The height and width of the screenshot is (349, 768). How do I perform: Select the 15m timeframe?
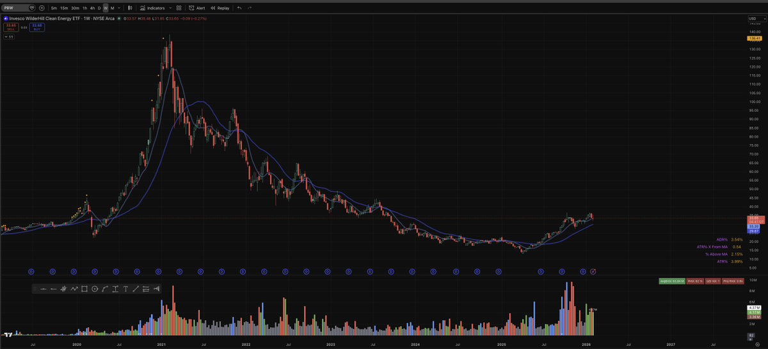coord(64,8)
